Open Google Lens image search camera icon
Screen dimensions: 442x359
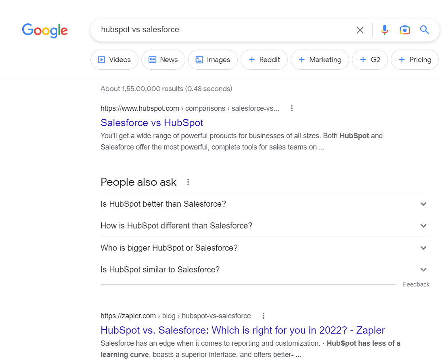tap(404, 29)
